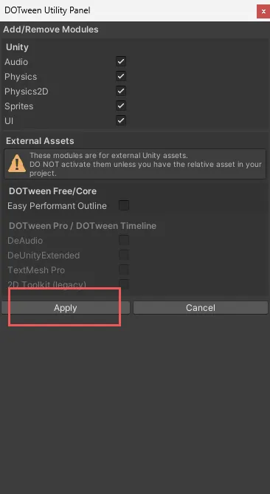Click the Add/Remove Modules header
The image size is (270, 494).
[51, 30]
